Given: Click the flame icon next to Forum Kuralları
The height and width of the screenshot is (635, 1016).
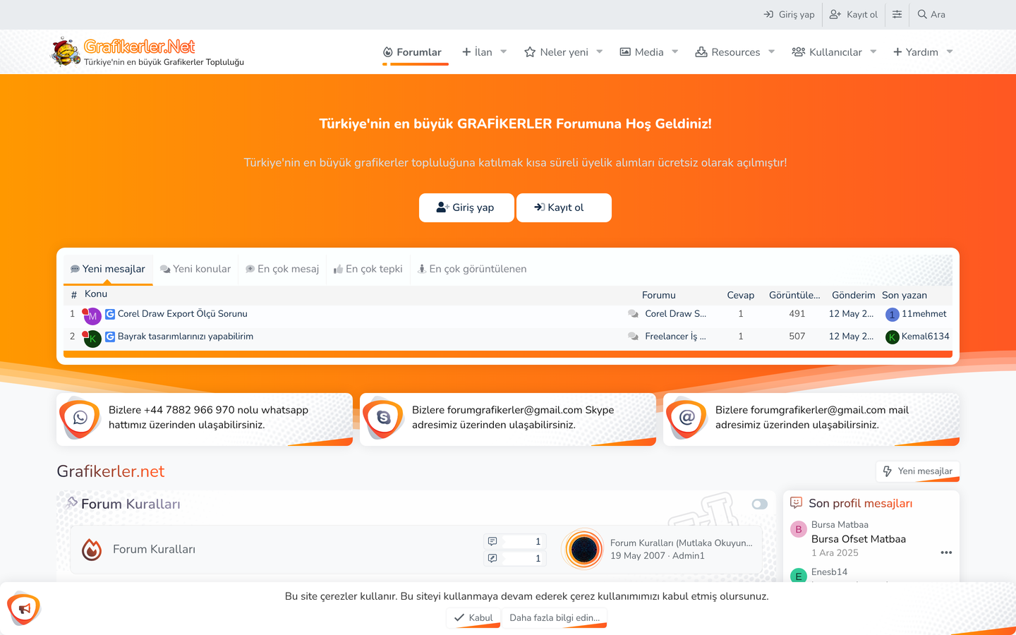Looking at the screenshot, I should (x=92, y=549).
